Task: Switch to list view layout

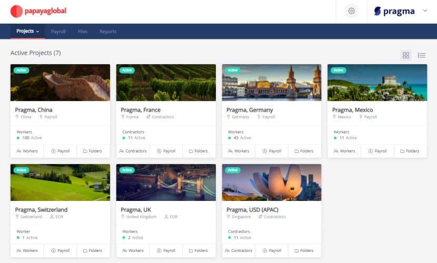Action: [422, 55]
